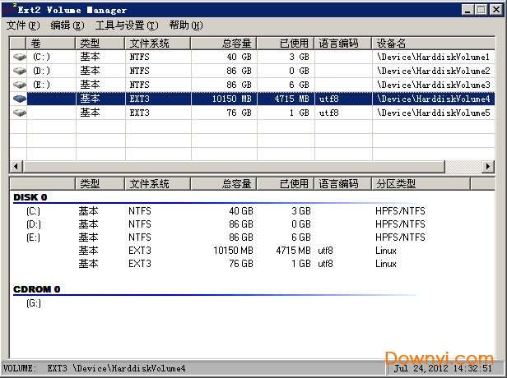The width and height of the screenshot is (507, 378).
Task: Click the drive icon for volume E:
Action: (x=20, y=85)
